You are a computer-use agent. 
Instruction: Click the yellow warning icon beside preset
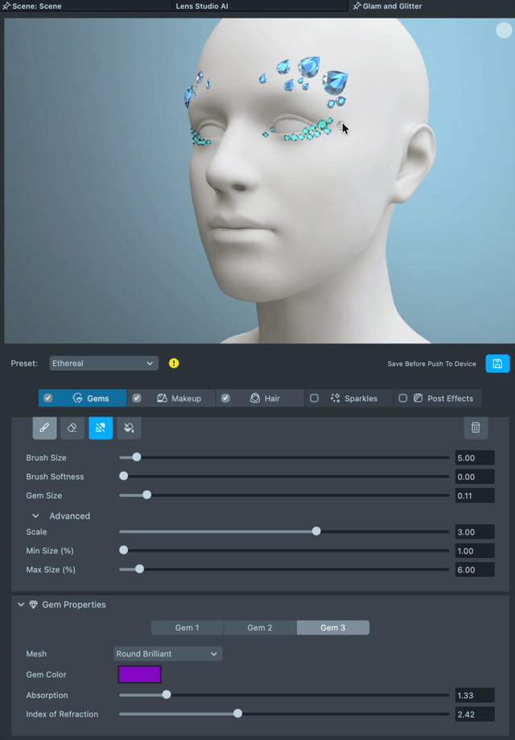point(174,364)
